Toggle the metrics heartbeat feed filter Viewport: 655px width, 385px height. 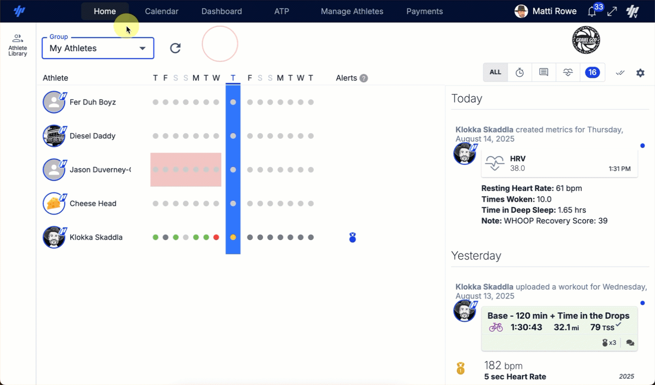click(567, 73)
